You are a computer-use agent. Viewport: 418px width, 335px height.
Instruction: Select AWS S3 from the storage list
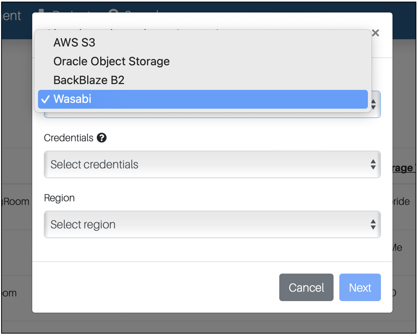[x=203, y=43]
